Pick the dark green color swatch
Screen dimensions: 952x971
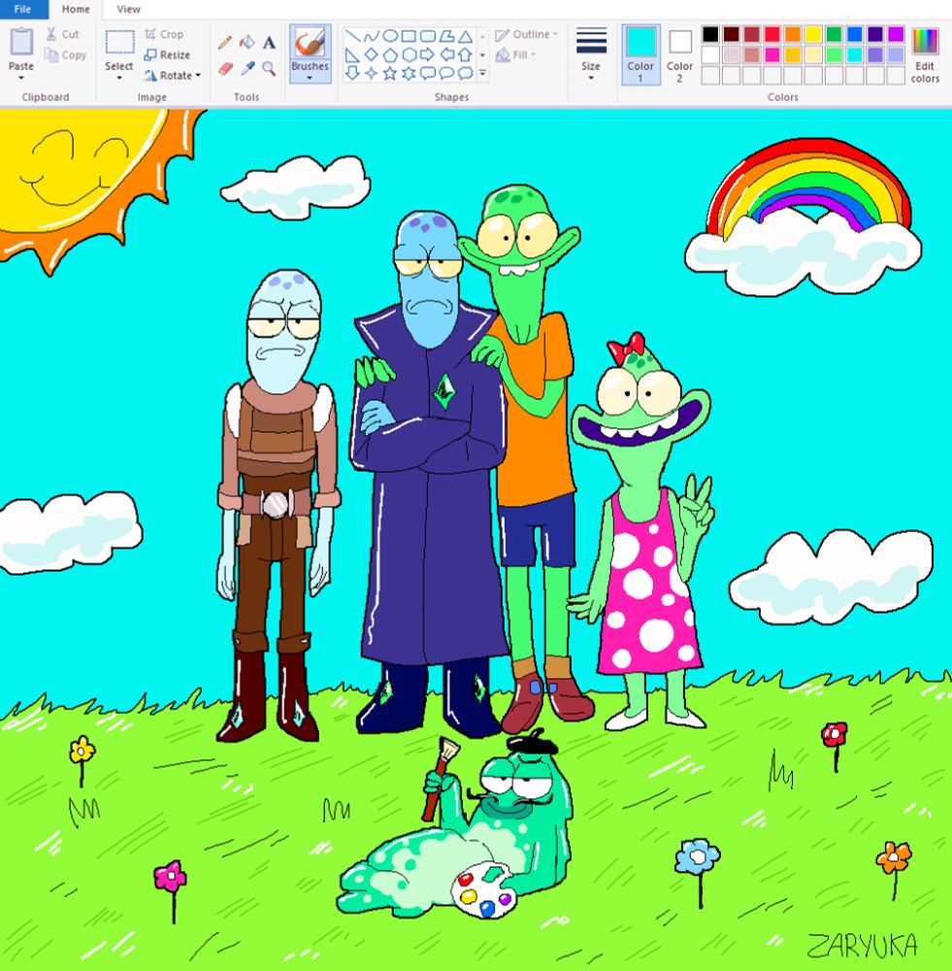pyautogui.click(x=834, y=34)
